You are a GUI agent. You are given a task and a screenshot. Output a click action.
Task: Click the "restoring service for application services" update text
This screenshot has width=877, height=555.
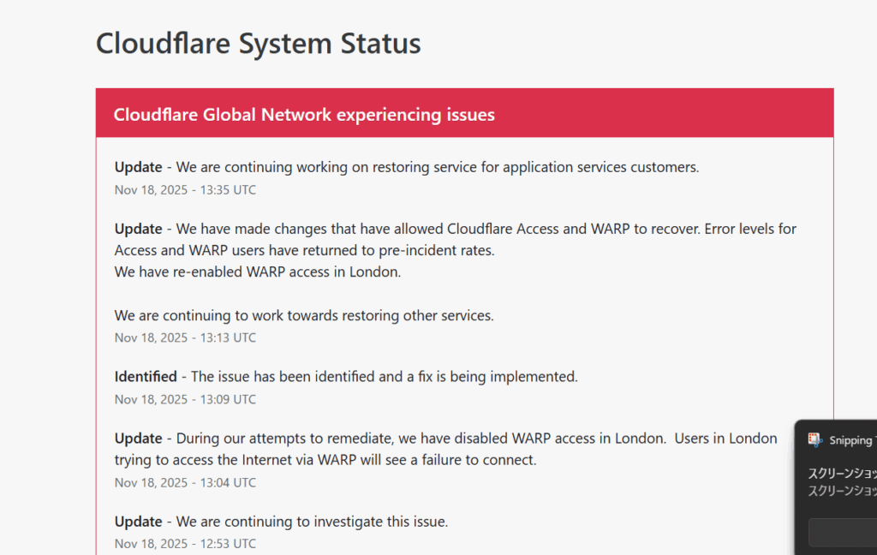[x=437, y=167]
